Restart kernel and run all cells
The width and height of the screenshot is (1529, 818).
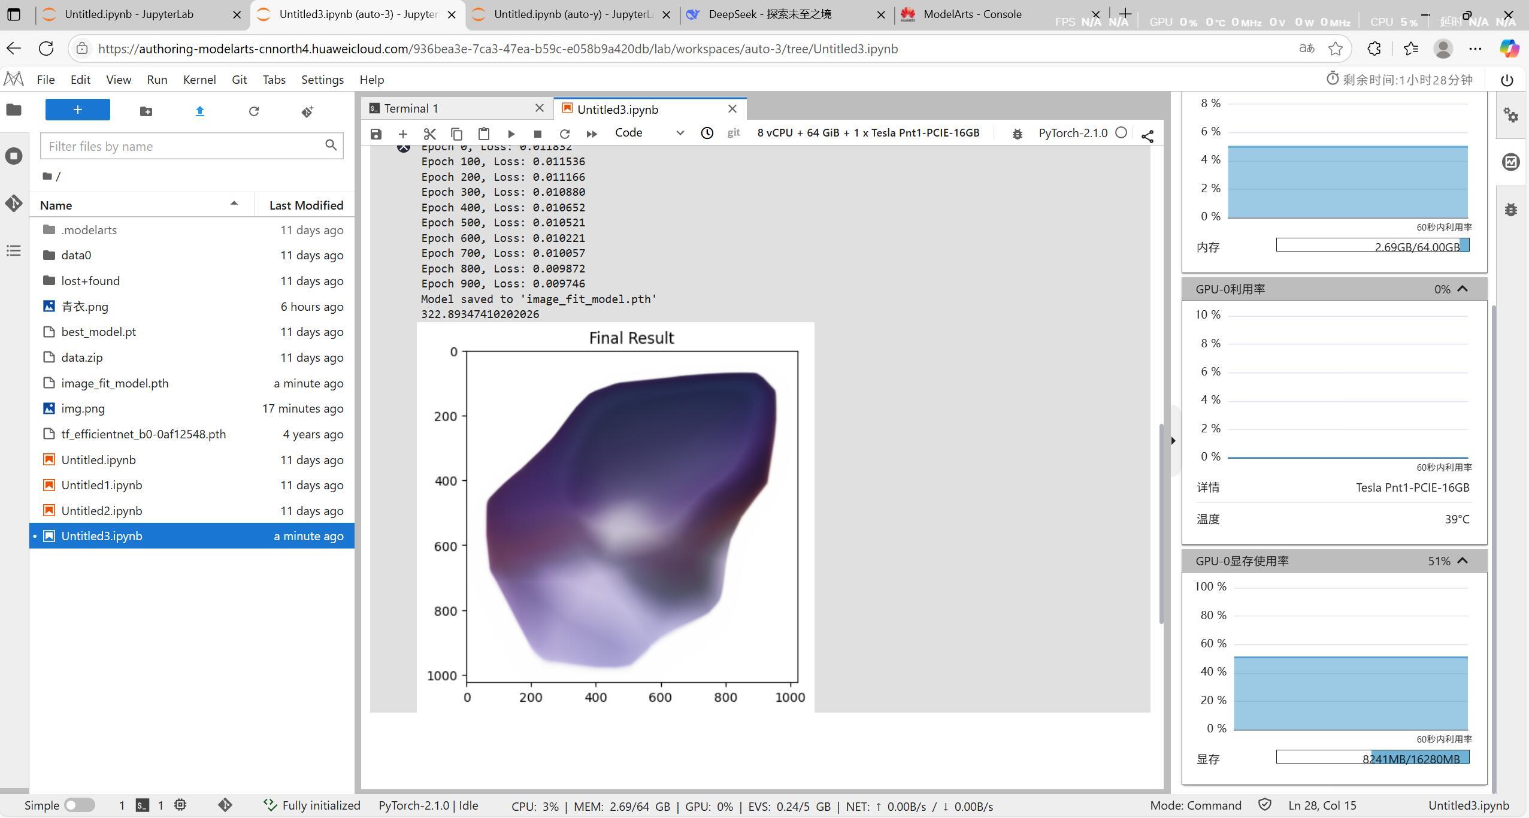(x=592, y=134)
